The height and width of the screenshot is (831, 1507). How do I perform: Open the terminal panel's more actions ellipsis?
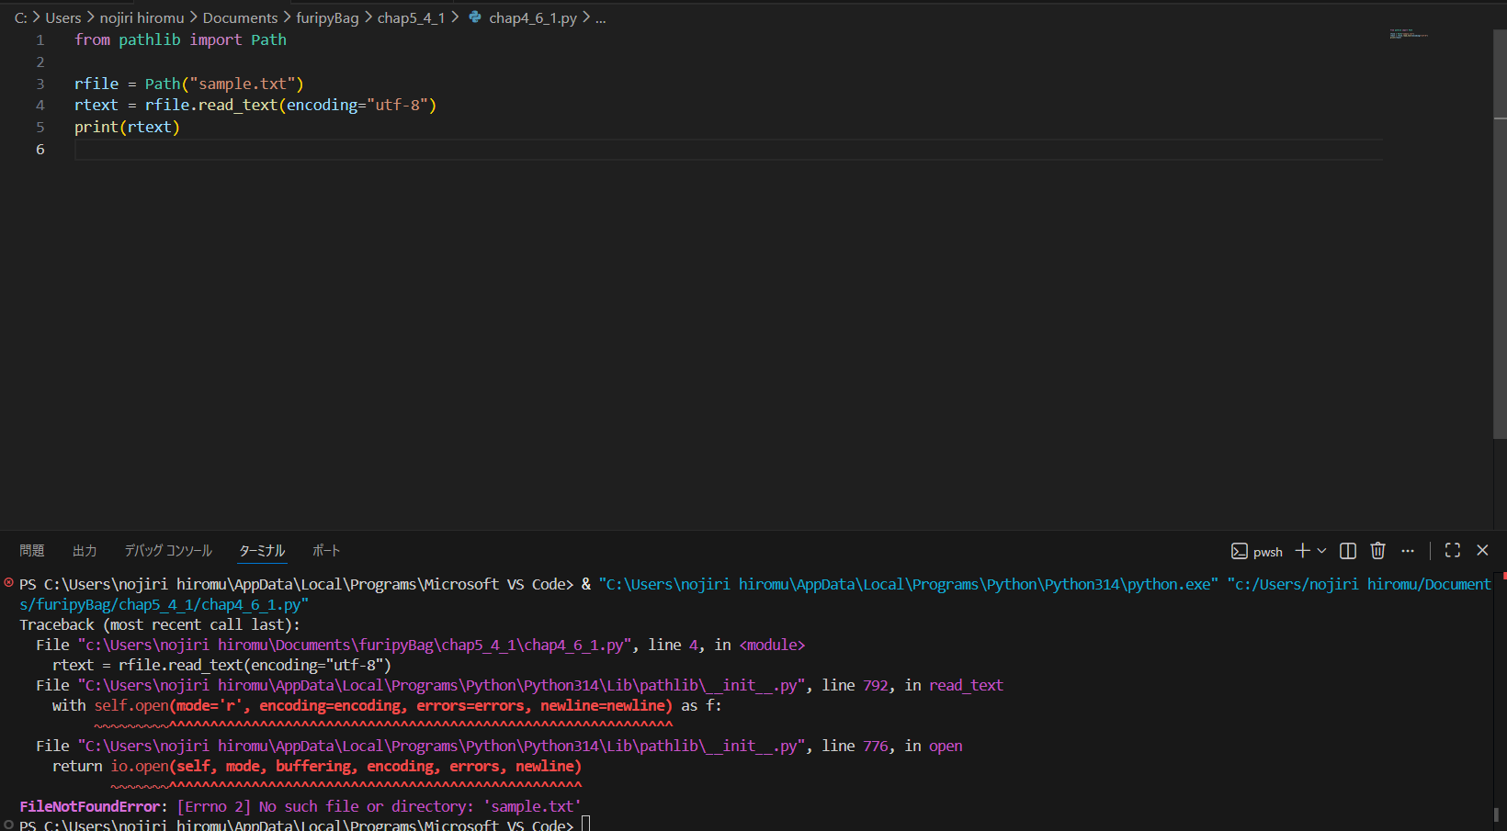point(1408,551)
